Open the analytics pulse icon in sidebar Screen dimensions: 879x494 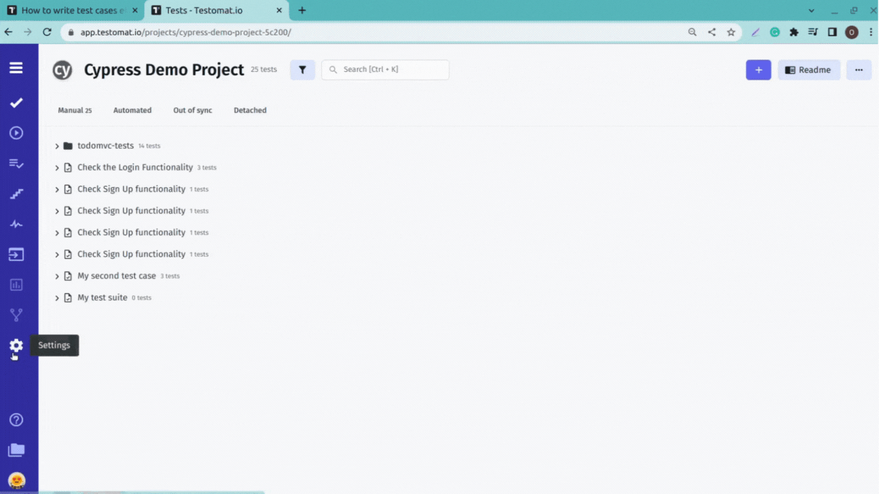pos(15,224)
